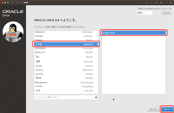This screenshot has width=174, height=113.
Task: Select the Indonesia language row
Action: click(66, 32)
